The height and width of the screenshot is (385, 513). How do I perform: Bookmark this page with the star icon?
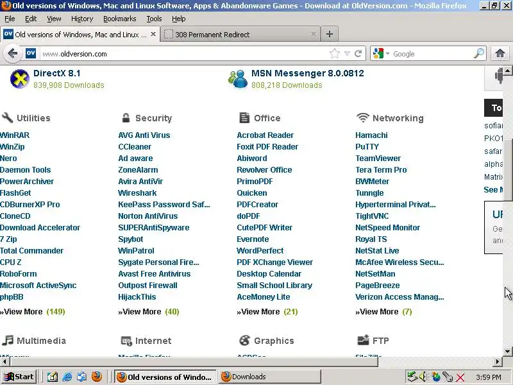(x=334, y=54)
